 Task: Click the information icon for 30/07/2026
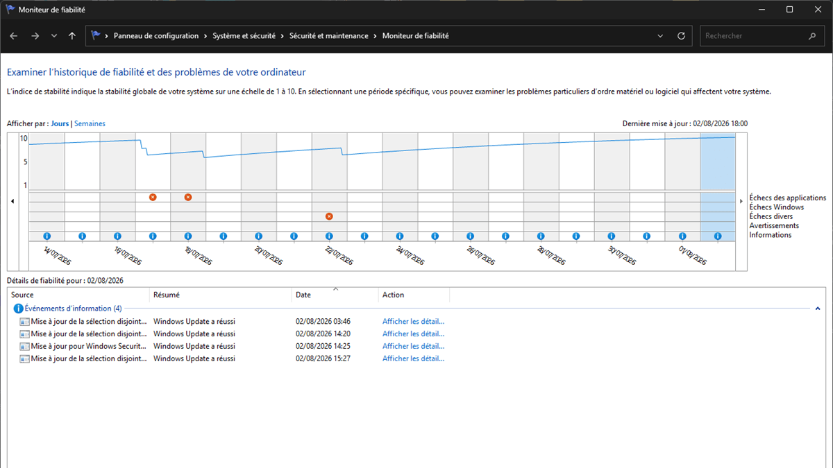612,236
